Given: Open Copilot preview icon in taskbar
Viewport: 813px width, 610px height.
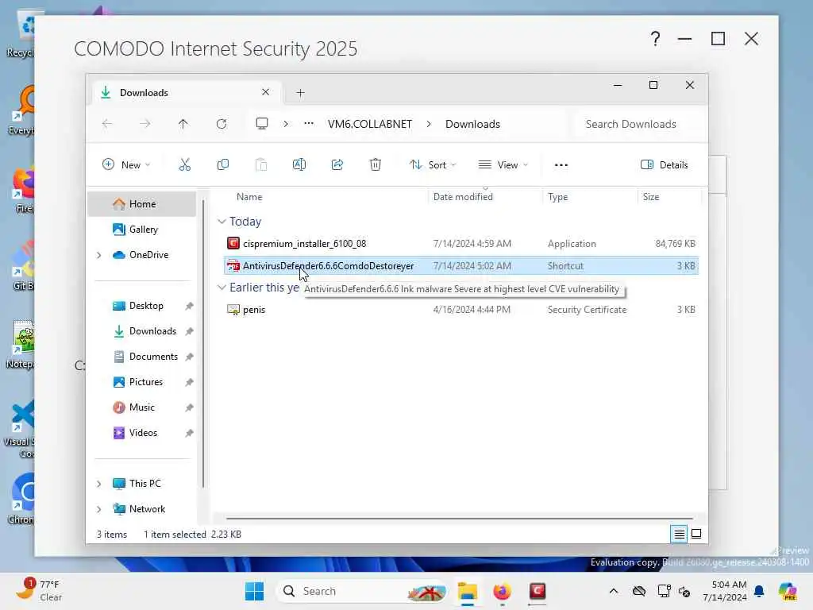Looking at the screenshot, I should [x=788, y=591].
